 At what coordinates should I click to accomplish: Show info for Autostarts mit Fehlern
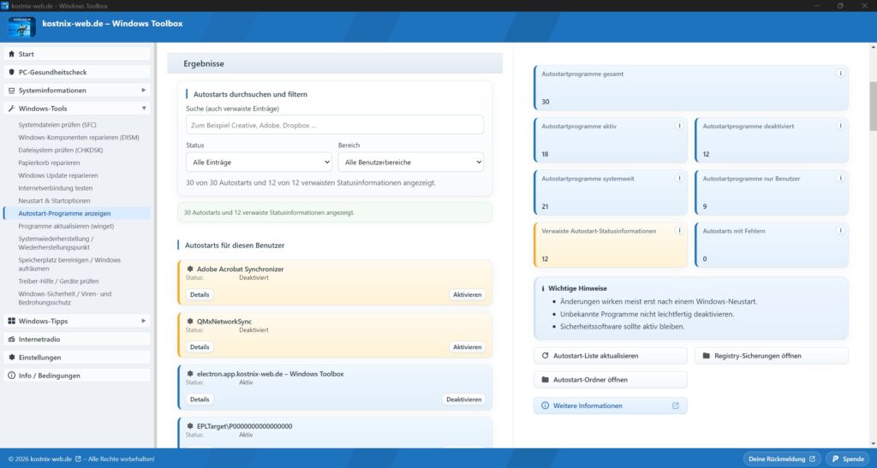pos(840,231)
